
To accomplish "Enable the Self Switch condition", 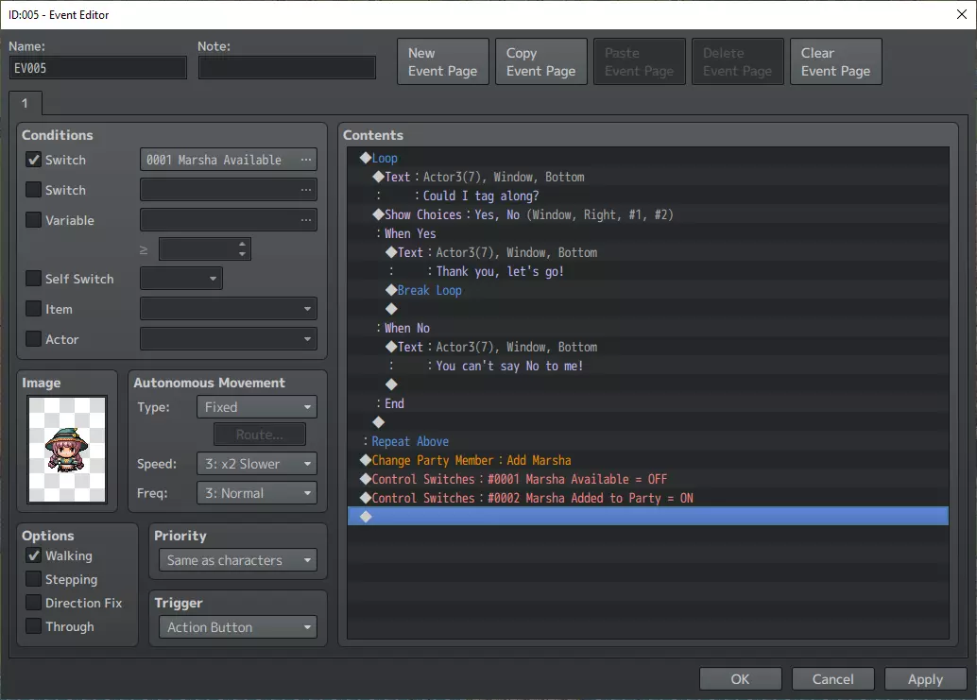I will pos(34,280).
